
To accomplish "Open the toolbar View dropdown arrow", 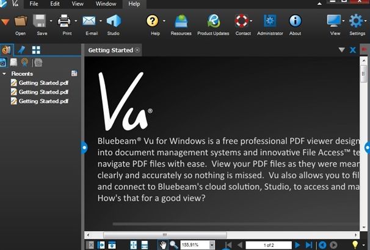I will pos(343,21).
